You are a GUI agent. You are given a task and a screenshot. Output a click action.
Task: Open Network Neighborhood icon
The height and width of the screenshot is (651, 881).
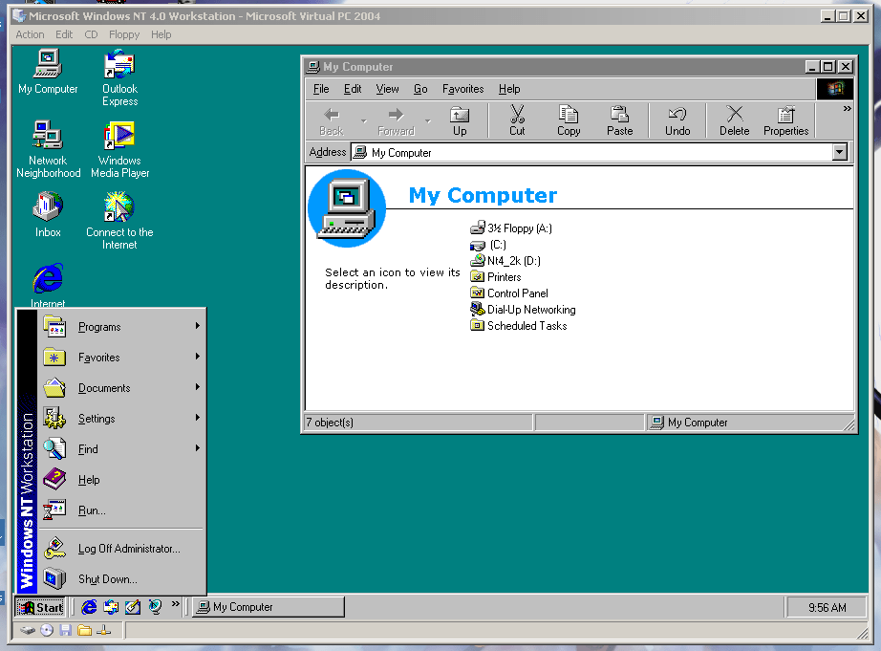(x=49, y=149)
